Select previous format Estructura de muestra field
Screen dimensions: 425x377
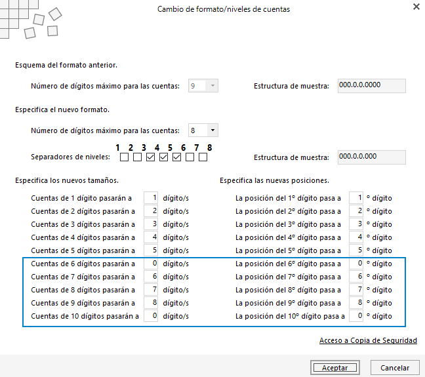372,86
